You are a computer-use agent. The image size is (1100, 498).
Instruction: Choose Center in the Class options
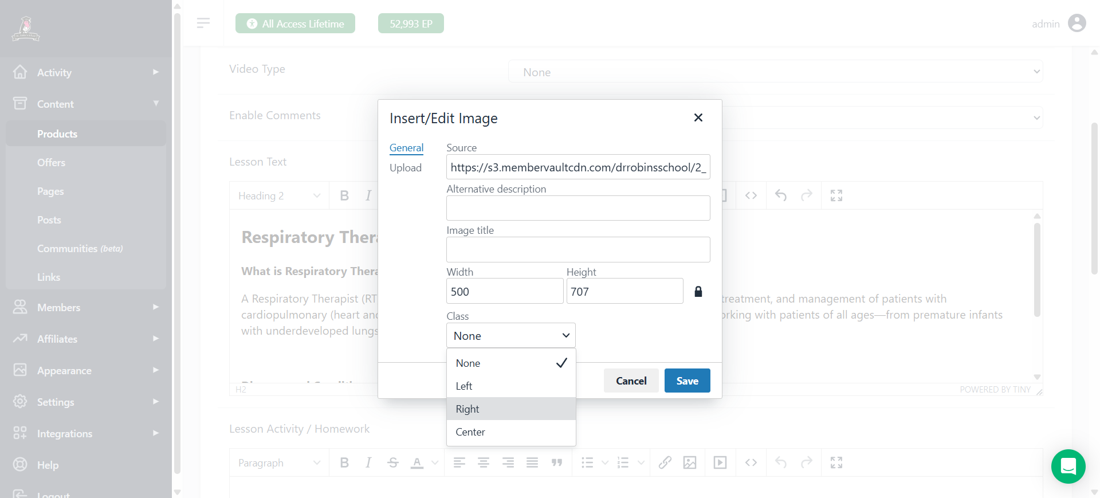pos(510,432)
